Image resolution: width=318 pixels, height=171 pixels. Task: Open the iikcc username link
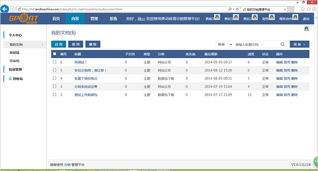[x=141, y=19]
